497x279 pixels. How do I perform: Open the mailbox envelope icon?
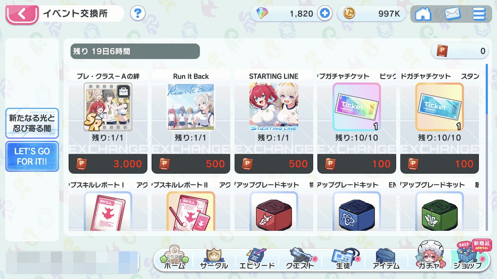[x=452, y=14]
